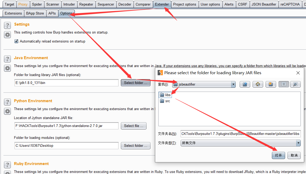
Task: Open the JSON Beautifier tab
Action: pos(264,4)
